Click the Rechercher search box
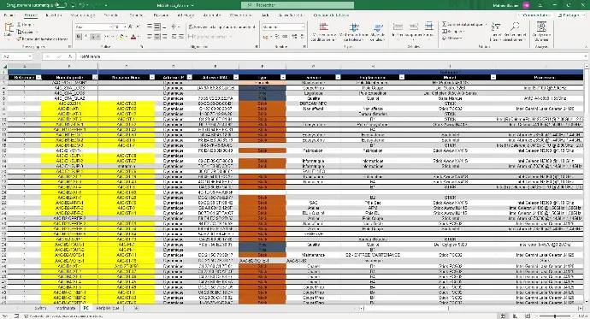Image resolution: width=590 pixels, height=319 pixels. pyautogui.click(x=298, y=5)
